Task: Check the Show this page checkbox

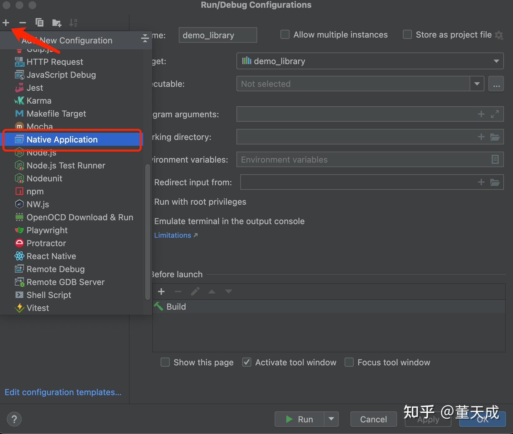Action: click(x=165, y=362)
